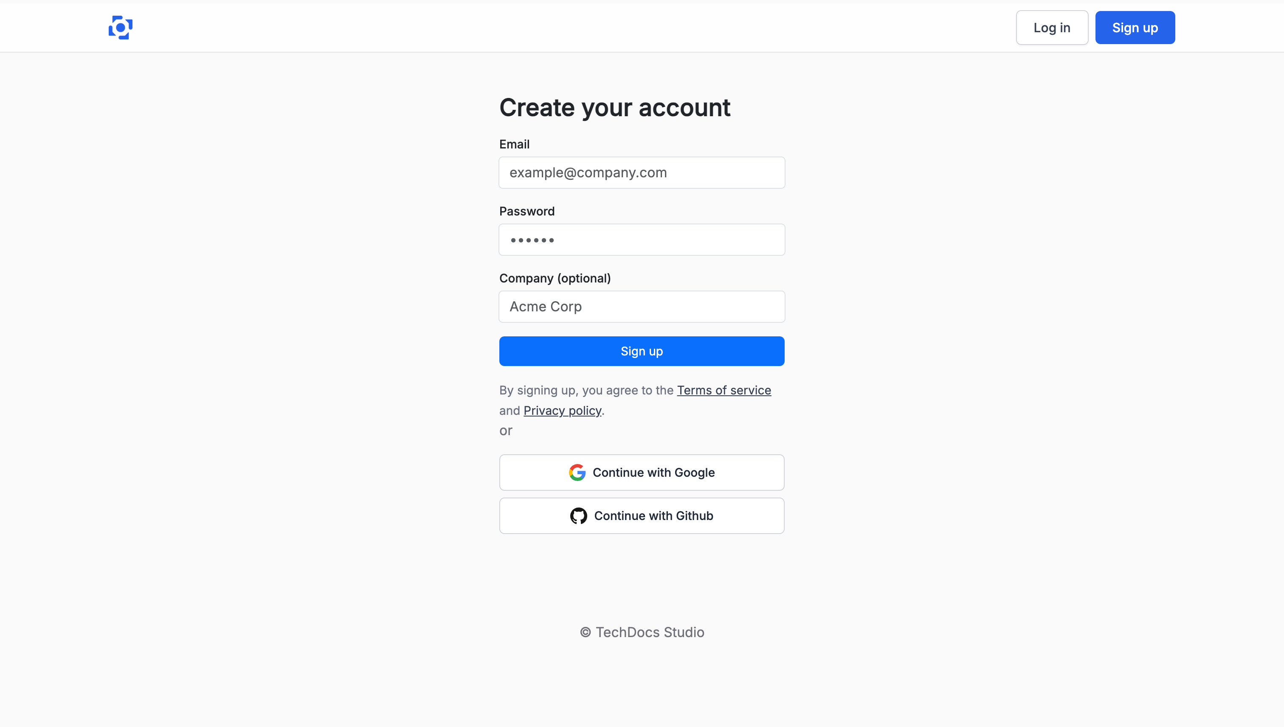Click the Log in button
Image resolution: width=1284 pixels, height=727 pixels.
coord(1052,28)
